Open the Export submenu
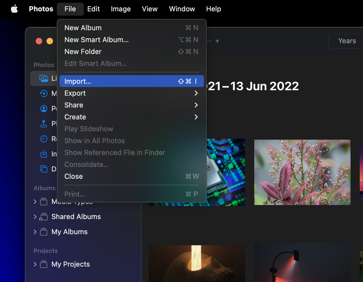 click(x=132, y=93)
